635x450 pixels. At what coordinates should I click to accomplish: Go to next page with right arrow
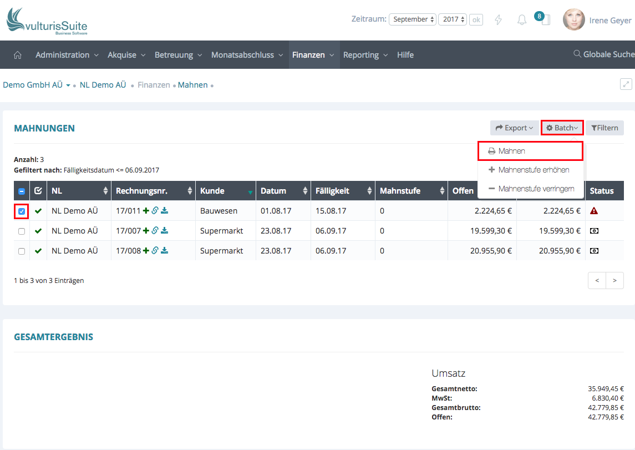pos(614,281)
